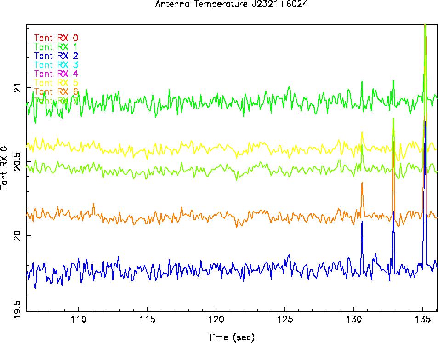The width and height of the screenshot is (438, 343).
Task: Click the 20 tick label on y-axis
Action: [x=18, y=236]
